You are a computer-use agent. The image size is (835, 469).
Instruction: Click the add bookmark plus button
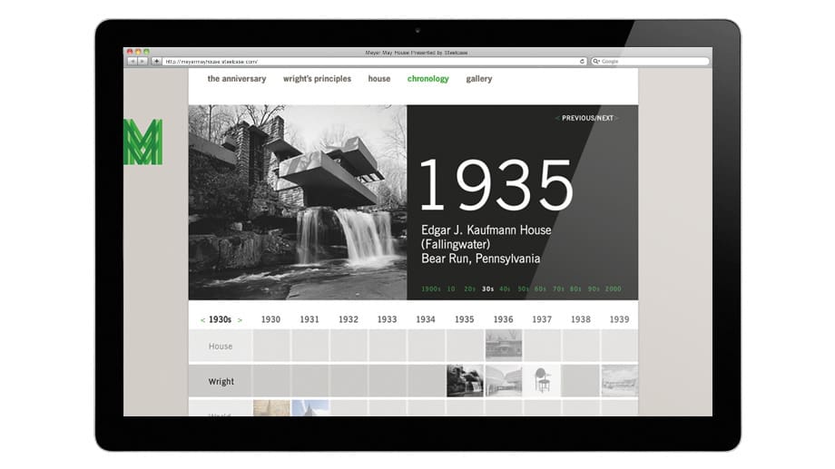156,62
